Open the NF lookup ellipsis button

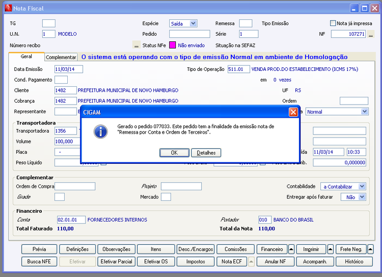pos(371,34)
